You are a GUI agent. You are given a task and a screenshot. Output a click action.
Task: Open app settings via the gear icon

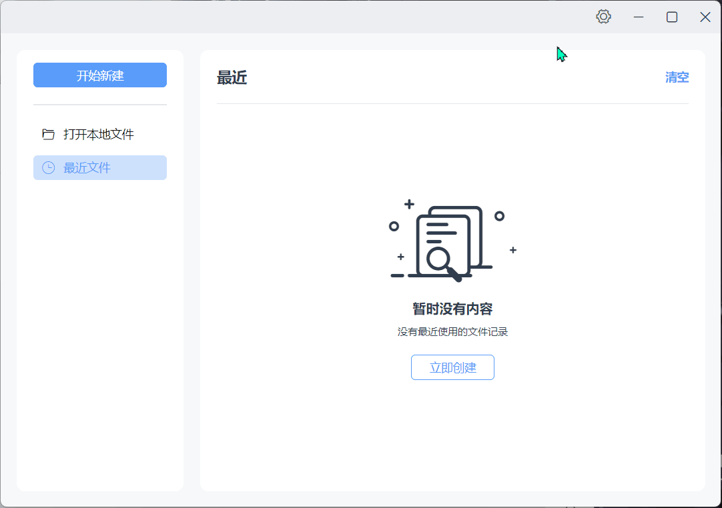click(x=603, y=16)
